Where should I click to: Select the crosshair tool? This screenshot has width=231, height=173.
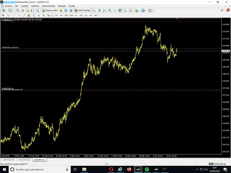click(x=9, y=15)
